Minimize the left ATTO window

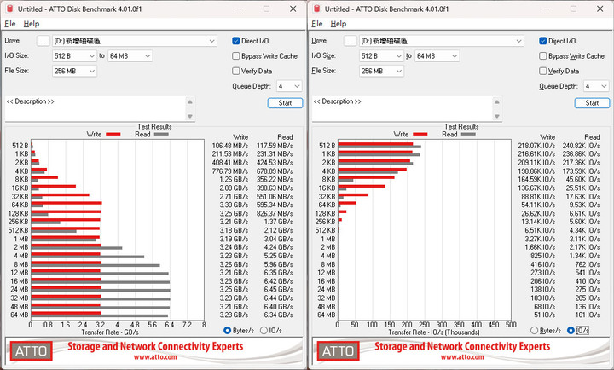point(240,9)
